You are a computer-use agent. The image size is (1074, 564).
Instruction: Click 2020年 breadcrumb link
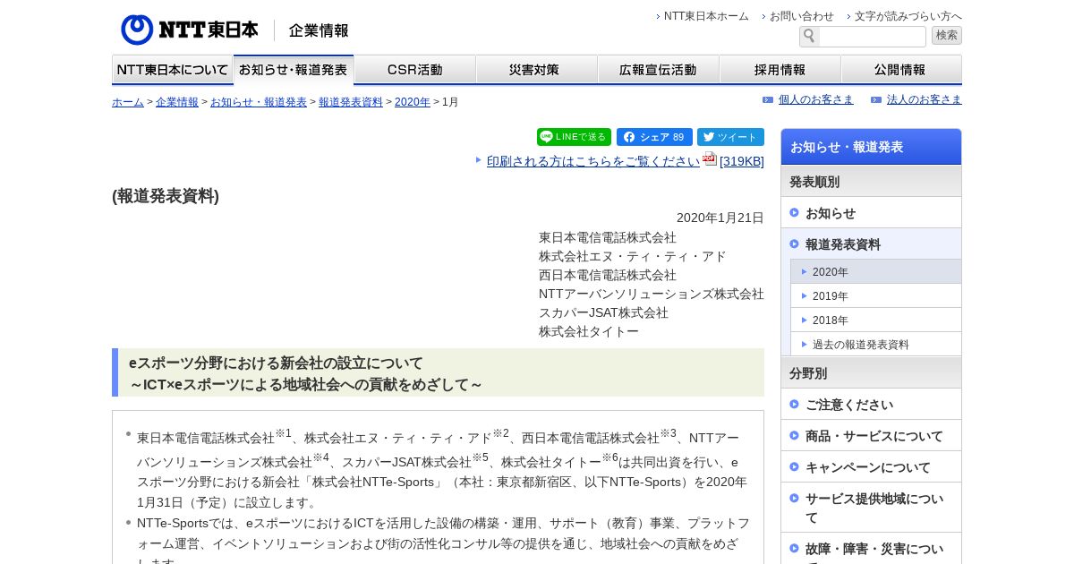click(x=413, y=102)
